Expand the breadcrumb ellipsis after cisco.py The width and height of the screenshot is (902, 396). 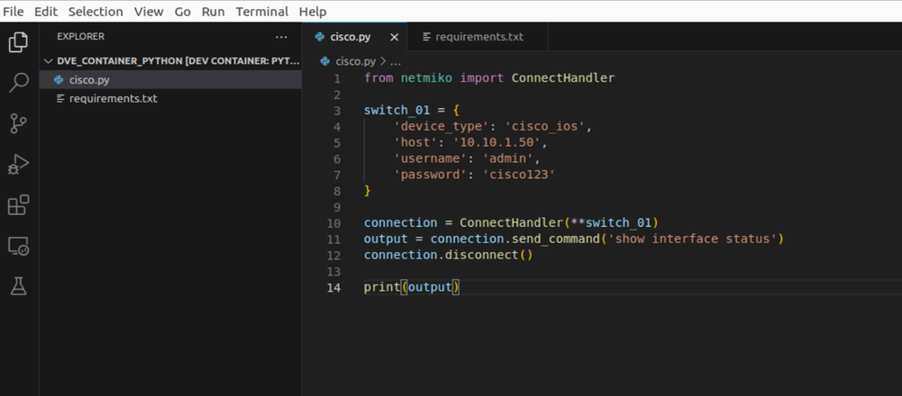[x=396, y=61]
